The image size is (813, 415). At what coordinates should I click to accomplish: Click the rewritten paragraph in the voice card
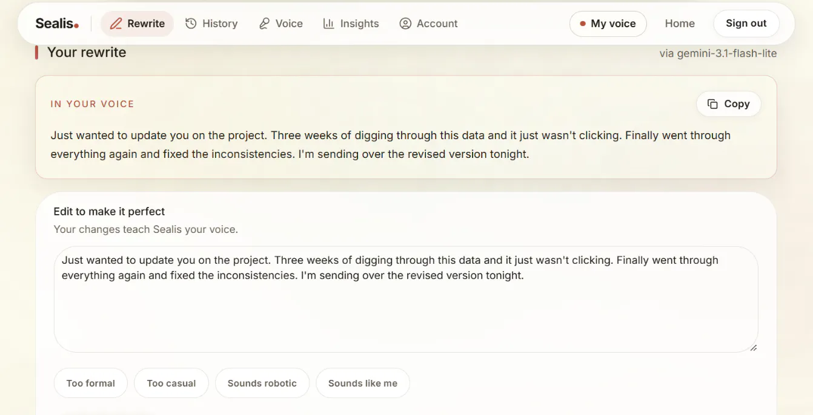pos(391,145)
